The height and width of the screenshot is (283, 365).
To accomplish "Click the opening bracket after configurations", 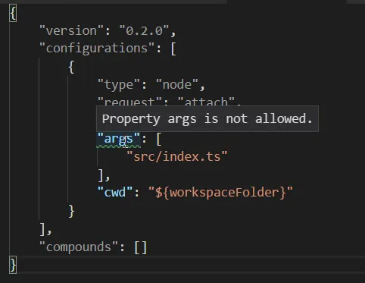I will click(x=173, y=49).
